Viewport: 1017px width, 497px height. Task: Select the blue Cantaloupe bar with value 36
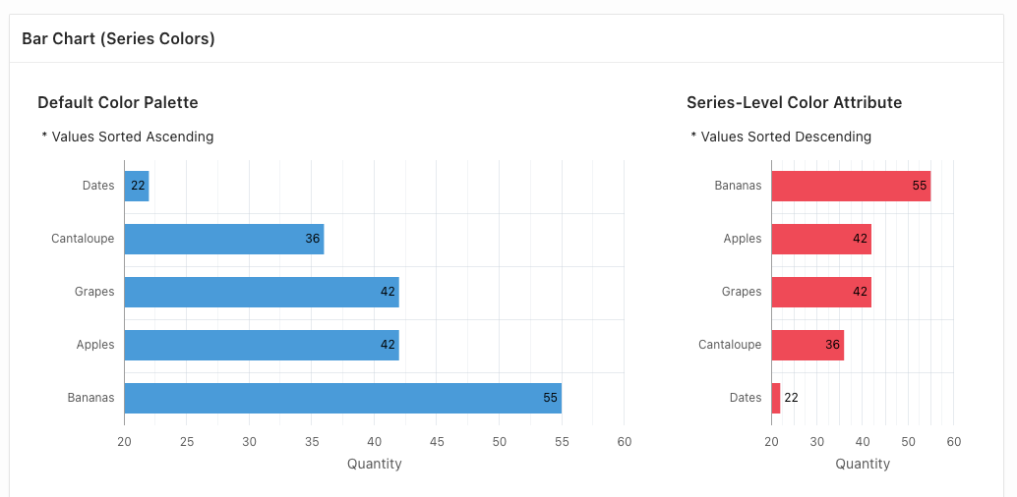click(x=224, y=239)
